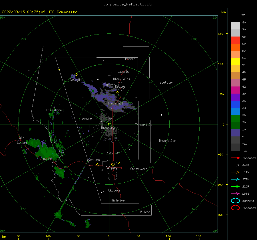Click the yellow radar-center diamond between Olds and Didsbury

[x=109, y=124]
